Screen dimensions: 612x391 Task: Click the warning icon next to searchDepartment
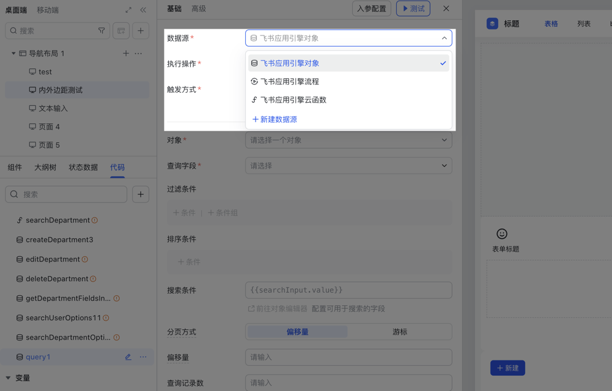(94, 221)
